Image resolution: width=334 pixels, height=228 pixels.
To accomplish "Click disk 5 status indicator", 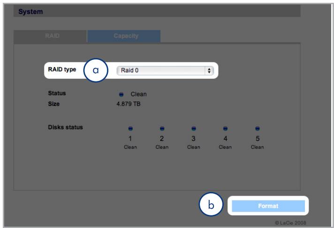I will click(x=258, y=128).
